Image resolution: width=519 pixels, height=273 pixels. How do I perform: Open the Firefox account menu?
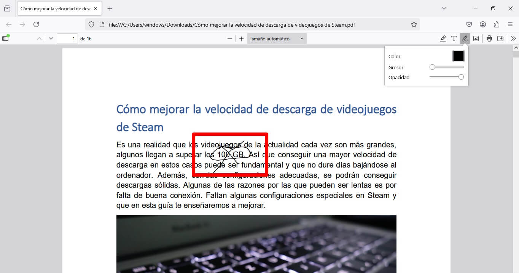(x=483, y=24)
